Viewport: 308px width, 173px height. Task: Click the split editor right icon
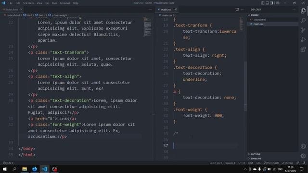click(237, 10)
